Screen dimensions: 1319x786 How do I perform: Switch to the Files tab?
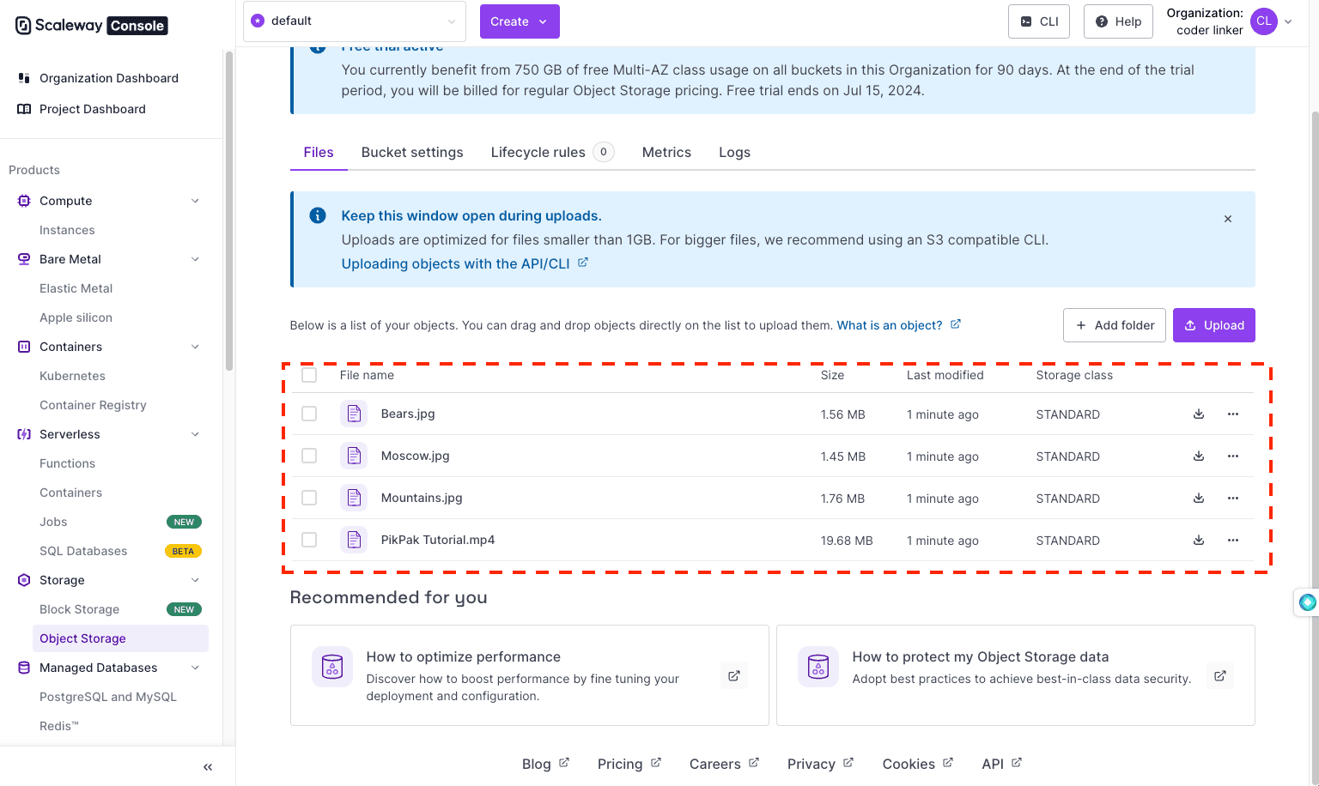[319, 152]
